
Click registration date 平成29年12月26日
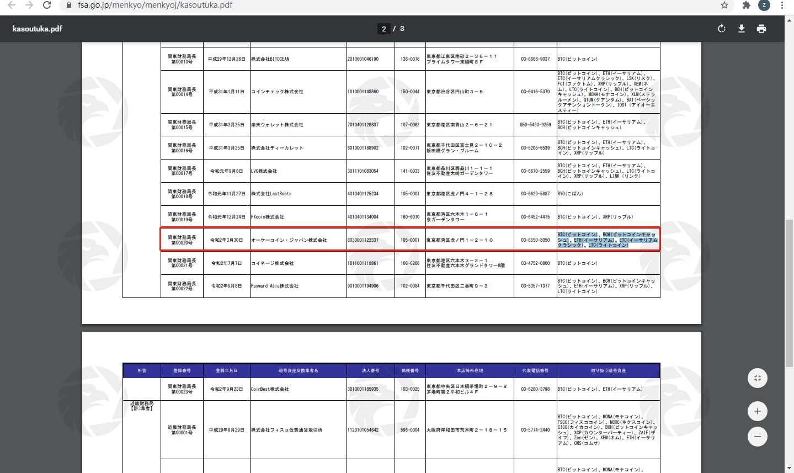click(x=227, y=59)
